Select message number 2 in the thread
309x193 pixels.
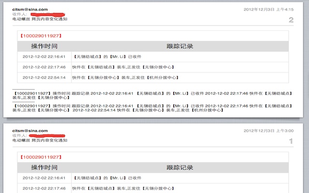[x=291, y=20]
